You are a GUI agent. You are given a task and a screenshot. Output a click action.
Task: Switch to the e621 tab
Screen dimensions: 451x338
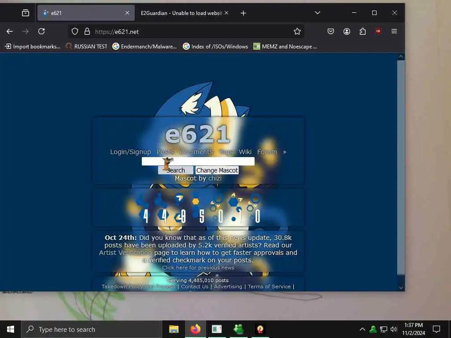86,13
